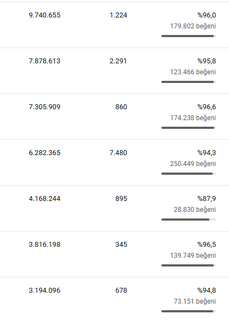This screenshot has width=229, height=320.
Task: Click like ratio bar under 123.466 beğeni
Action: (x=189, y=82)
